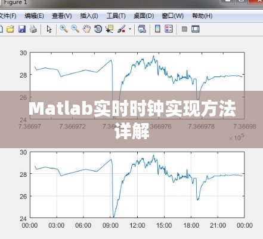
Task: Enable the Rotate 3D tool
Action: click(98, 29)
